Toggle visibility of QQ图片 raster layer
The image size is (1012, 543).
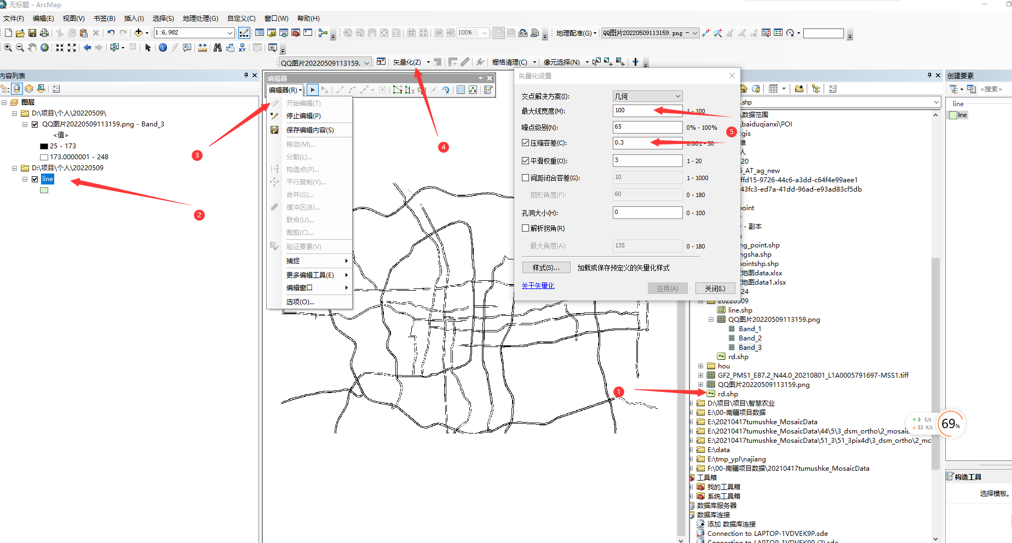click(x=35, y=124)
